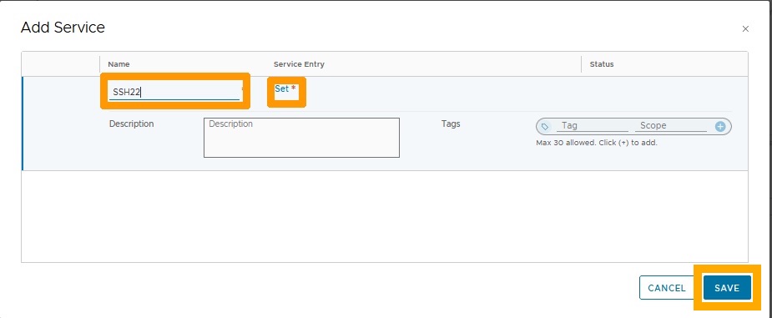Save the new service
Image resolution: width=772 pixels, height=318 pixels.
coord(727,288)
